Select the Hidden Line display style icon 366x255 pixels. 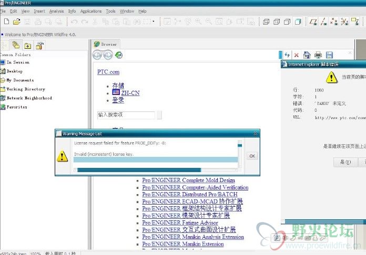(277, 22)
